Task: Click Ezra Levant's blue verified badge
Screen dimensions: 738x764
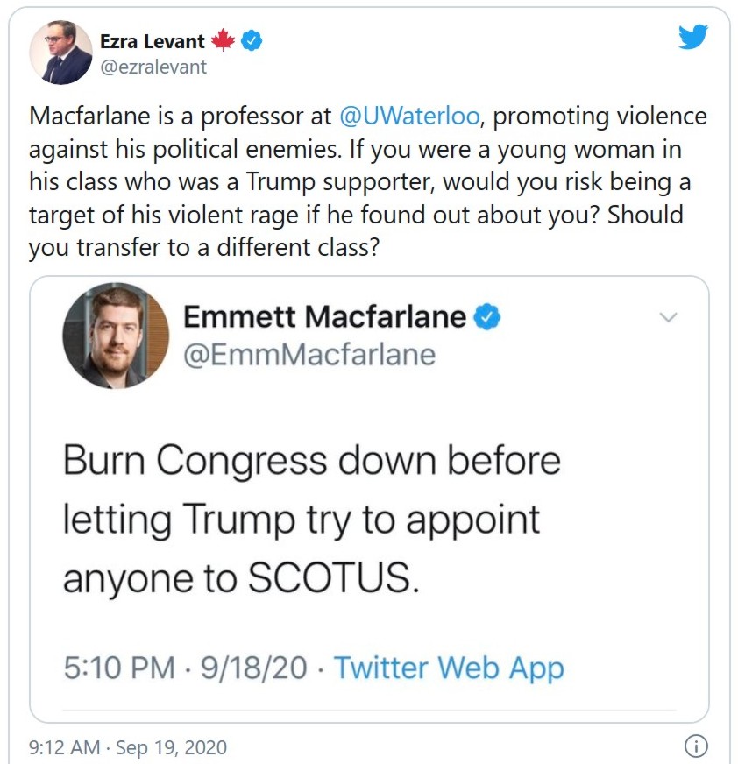Action: (252, 41)
